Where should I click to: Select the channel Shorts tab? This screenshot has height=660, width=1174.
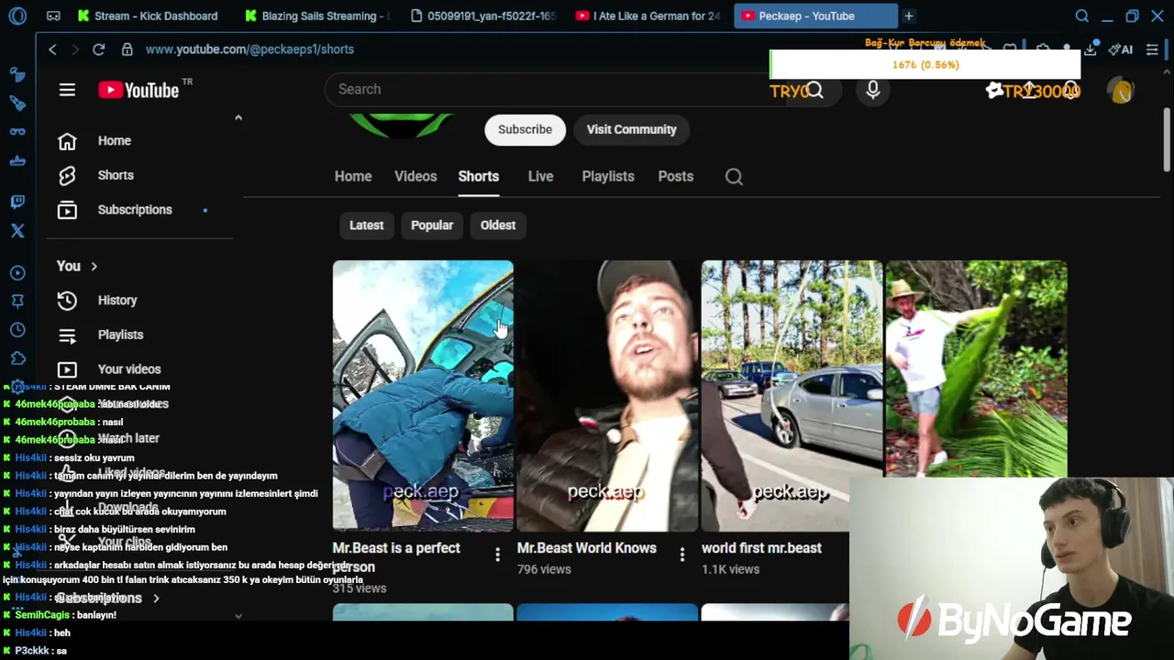pos(479,177)
